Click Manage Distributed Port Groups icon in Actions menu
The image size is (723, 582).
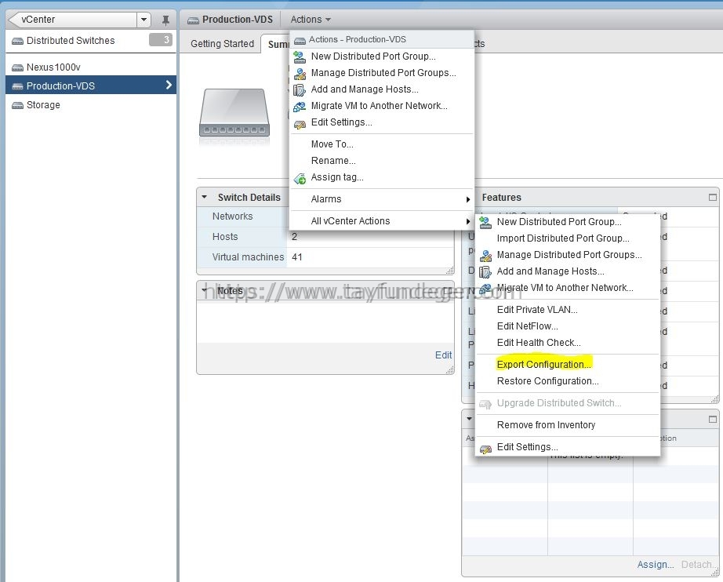(x=300, y=73)
